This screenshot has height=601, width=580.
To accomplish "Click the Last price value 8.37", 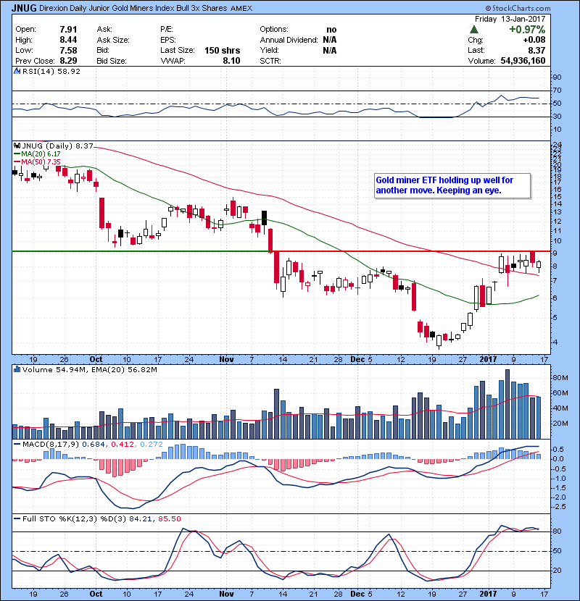I will [x=536, y=51].
